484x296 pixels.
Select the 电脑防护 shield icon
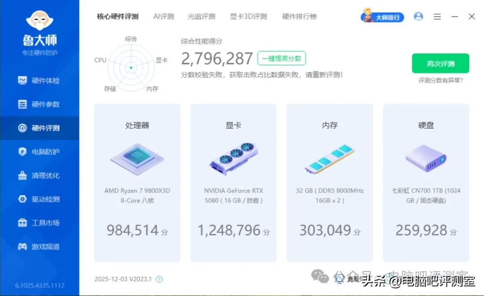(22, 152)
